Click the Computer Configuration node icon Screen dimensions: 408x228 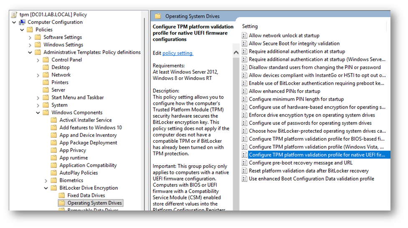[22, 22]
